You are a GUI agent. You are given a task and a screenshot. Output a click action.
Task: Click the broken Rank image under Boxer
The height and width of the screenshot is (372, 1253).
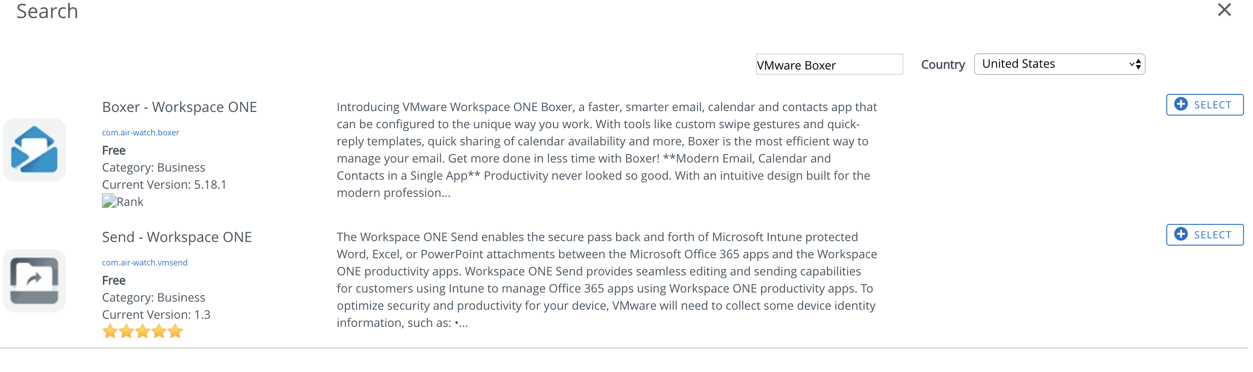[x=109, y=201]
